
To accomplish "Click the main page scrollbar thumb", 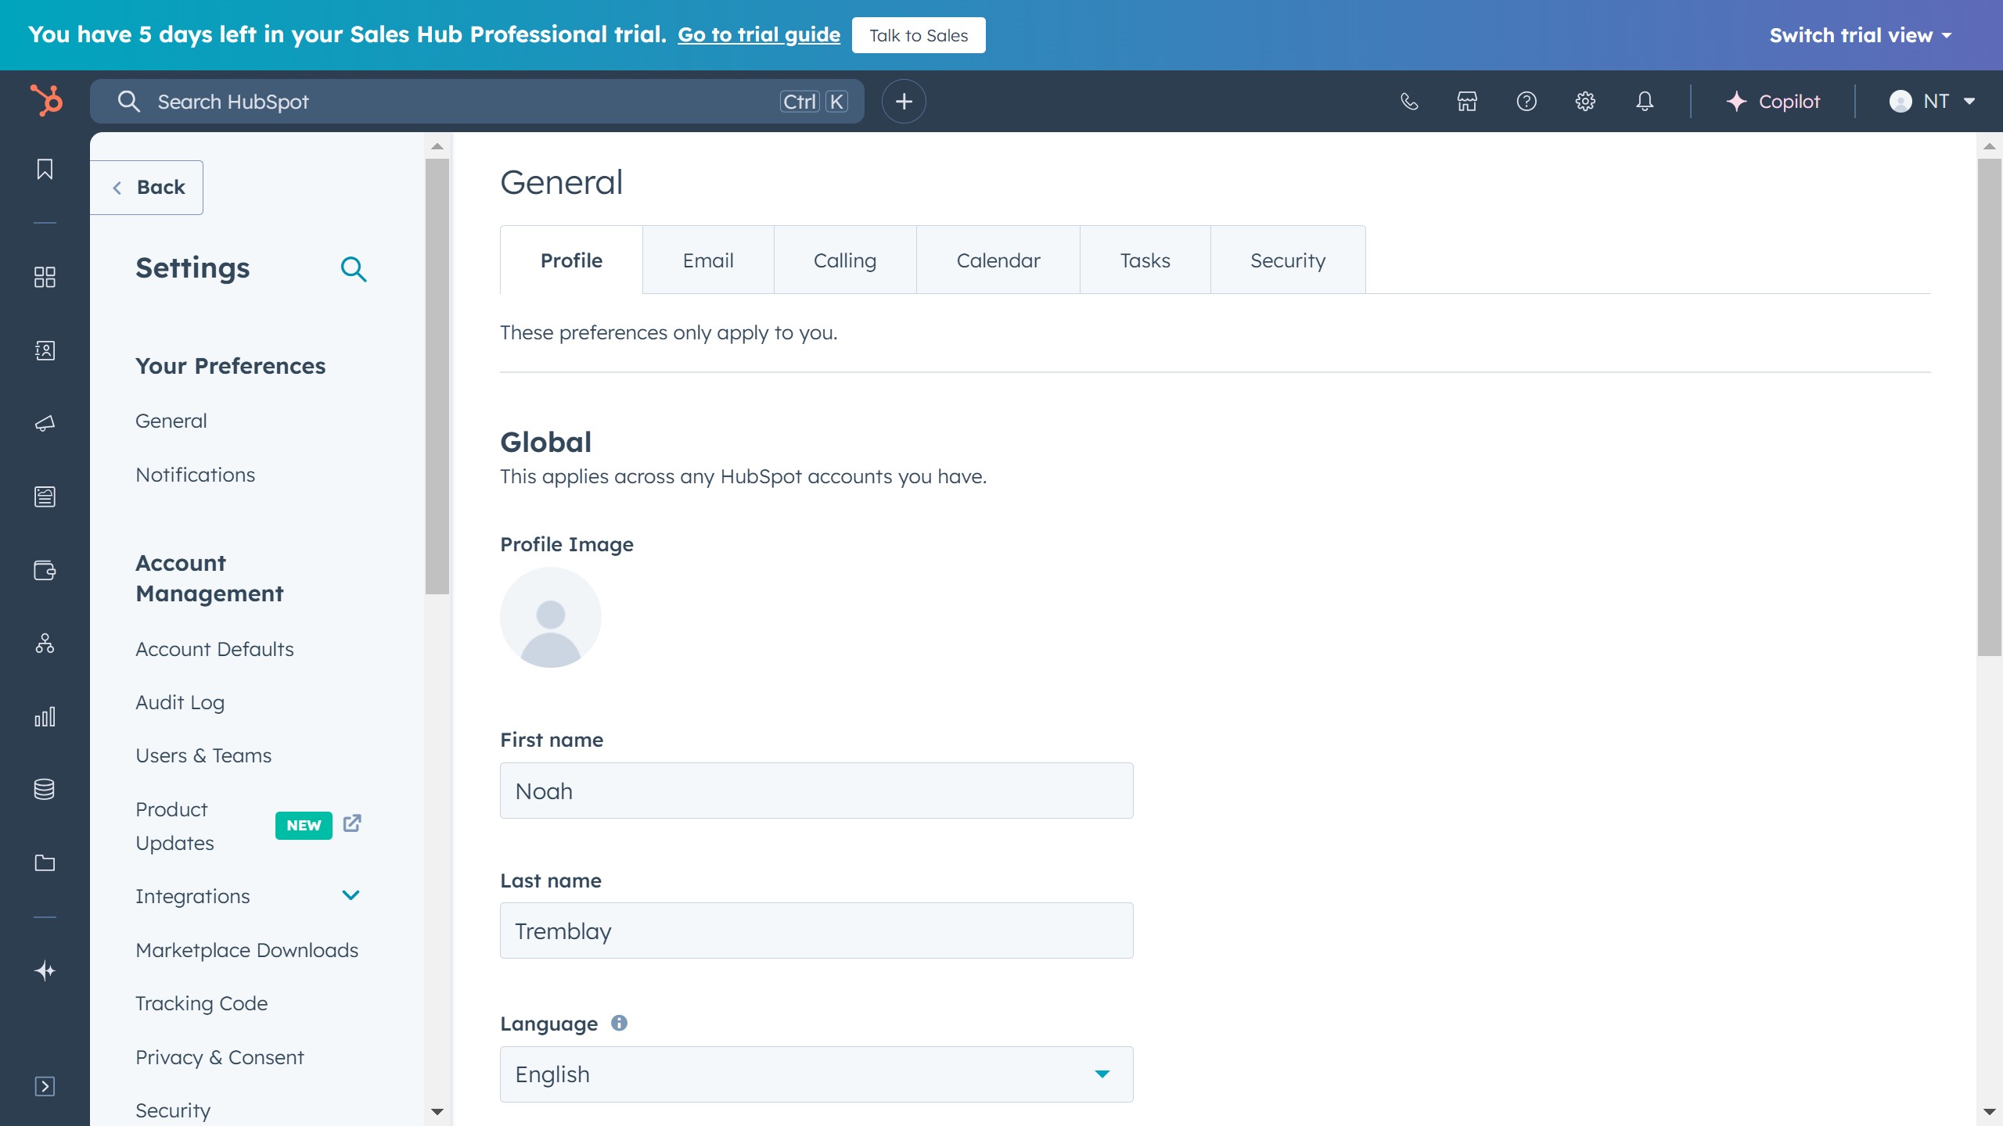I will [x=1990, y=407].
